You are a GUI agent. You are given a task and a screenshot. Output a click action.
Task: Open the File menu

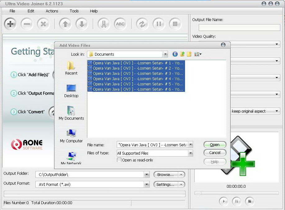pyautogui.click(x=12, y=11)
